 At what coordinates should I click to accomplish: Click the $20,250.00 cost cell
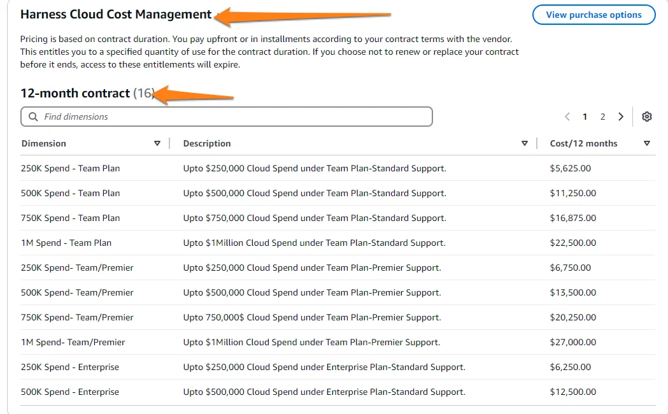point(573,317)
